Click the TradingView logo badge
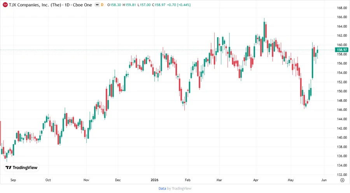Image resolution: width=350 pixels, height=193 pixels. (x=21, y=167)
